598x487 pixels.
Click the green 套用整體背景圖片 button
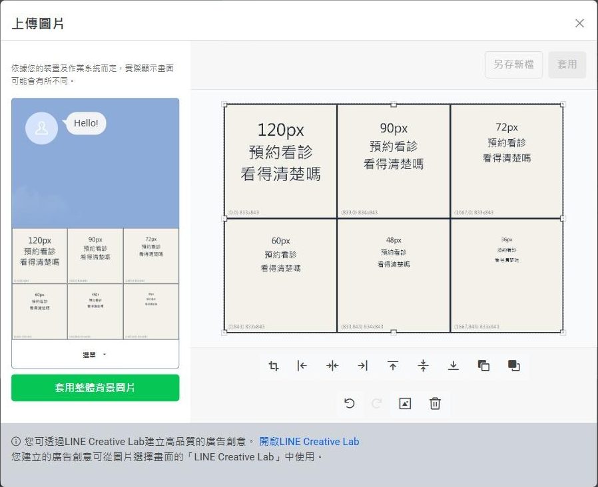pyautogui.click(x=95, y=388)
